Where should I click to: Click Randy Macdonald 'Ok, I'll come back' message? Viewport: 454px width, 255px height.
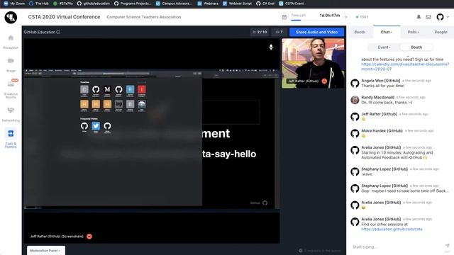[x=387, y=103]
